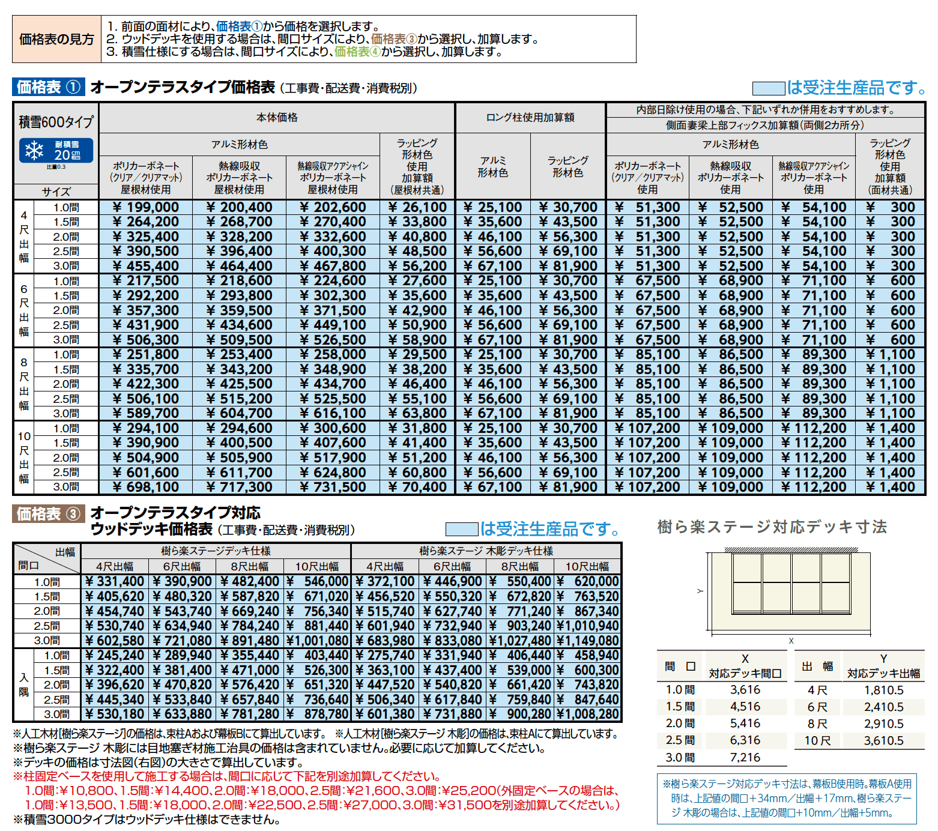Select the ロング柱使用加算額 column header
This screenshot has height=831, width=938.
[x=530, y=118]
